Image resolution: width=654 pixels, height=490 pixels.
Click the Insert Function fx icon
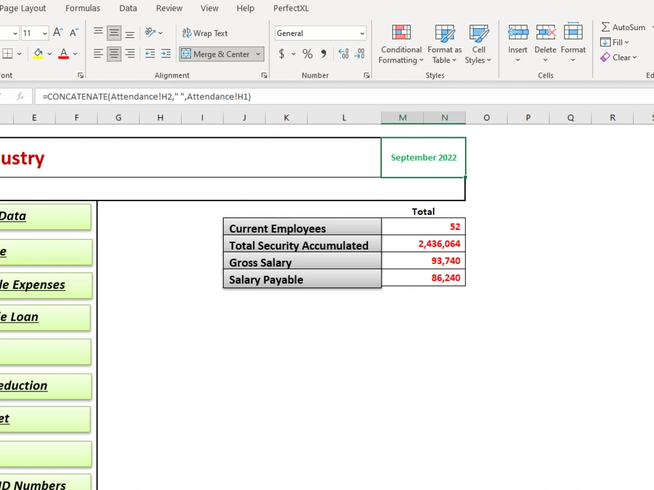[20, 97]
